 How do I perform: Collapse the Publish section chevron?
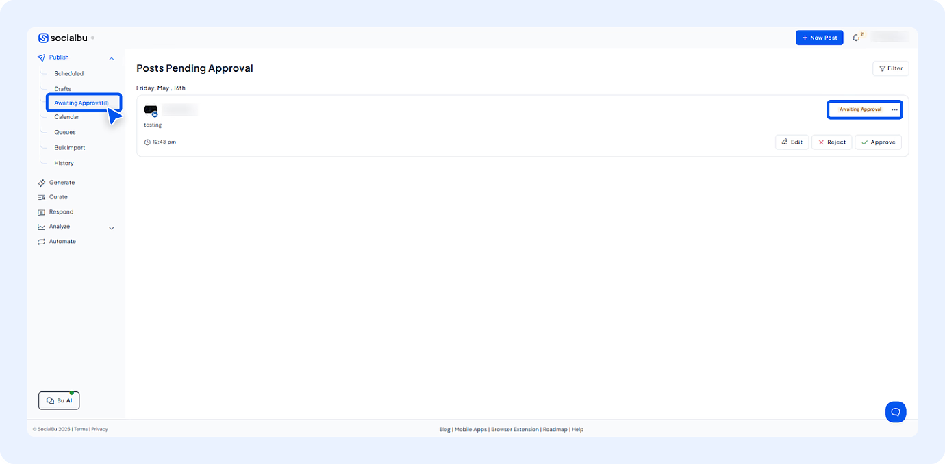click(112, 58)
